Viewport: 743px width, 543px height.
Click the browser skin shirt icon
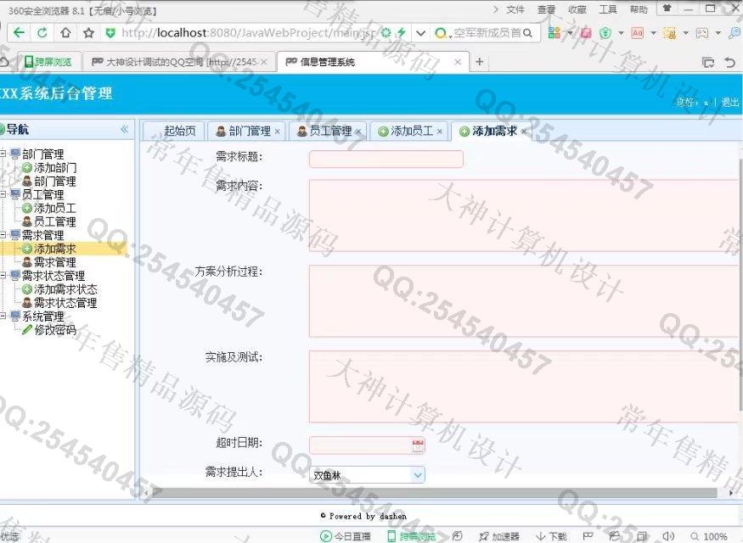tap(667, 8)
